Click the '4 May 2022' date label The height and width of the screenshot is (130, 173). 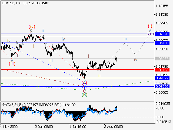(x=9, y=126)
